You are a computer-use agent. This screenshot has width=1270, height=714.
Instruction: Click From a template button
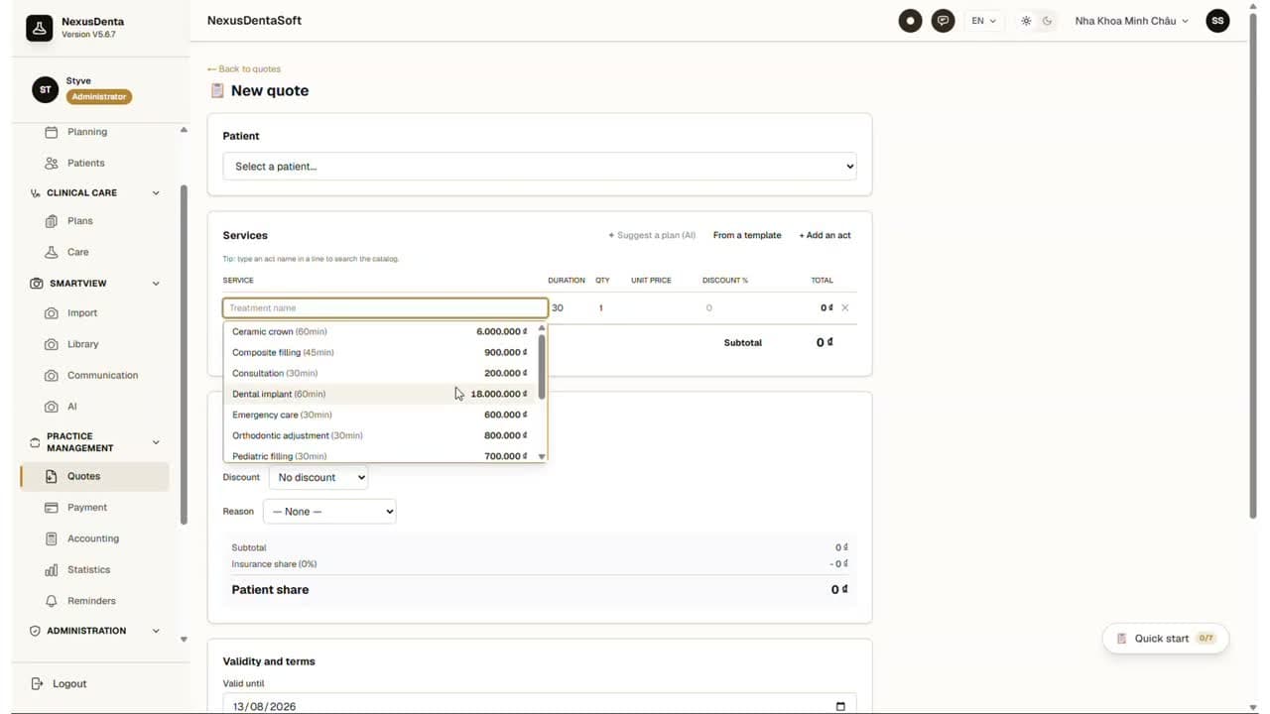pyautogui.click(x=747, y=236)
